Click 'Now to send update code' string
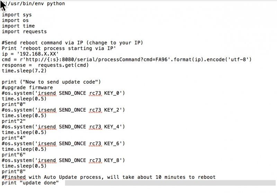 60,82
